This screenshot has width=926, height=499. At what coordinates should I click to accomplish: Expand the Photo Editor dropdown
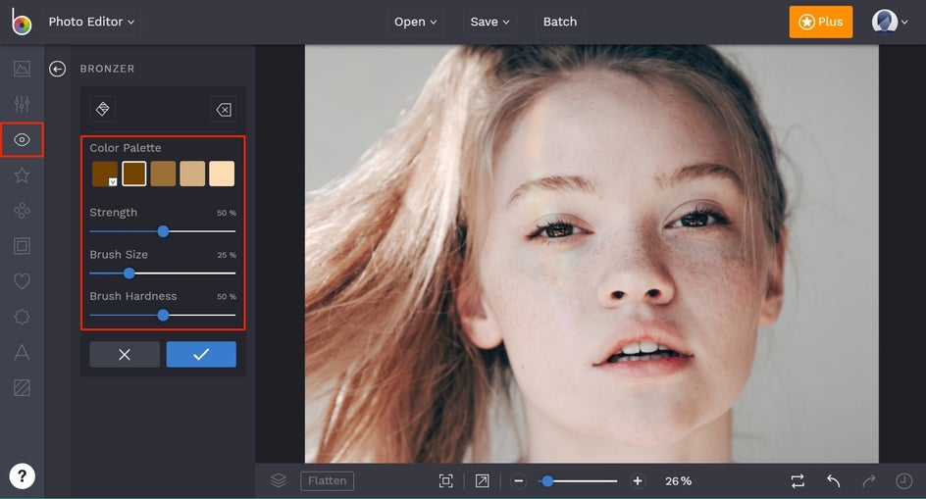tap(92, 22)
